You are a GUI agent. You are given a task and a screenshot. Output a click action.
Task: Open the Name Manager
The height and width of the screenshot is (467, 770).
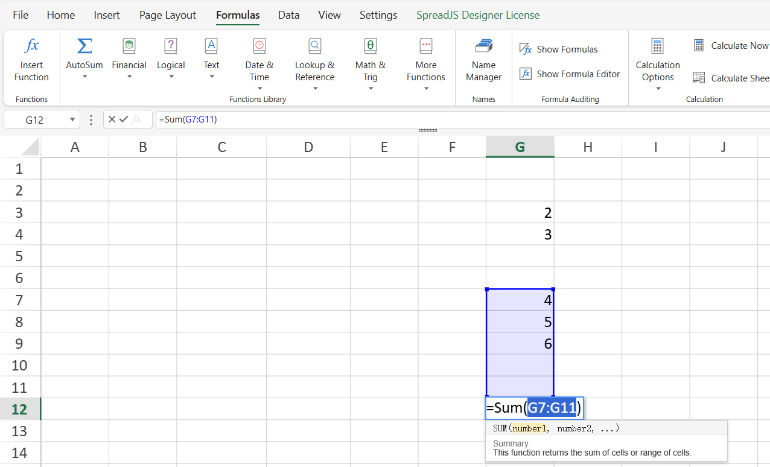click(x=484, y=60)
